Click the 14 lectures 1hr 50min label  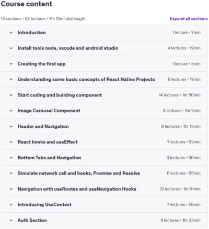tap(180, 95)
